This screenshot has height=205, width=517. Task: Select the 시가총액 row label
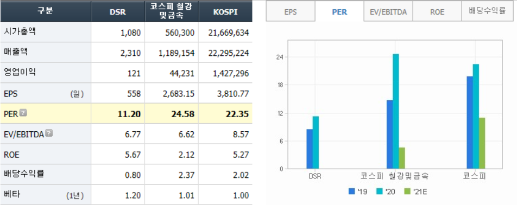tap(20, 32)
